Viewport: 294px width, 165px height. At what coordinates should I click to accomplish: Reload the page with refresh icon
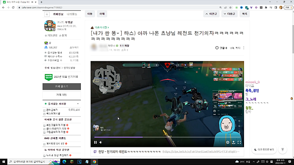tap(13, 7)
